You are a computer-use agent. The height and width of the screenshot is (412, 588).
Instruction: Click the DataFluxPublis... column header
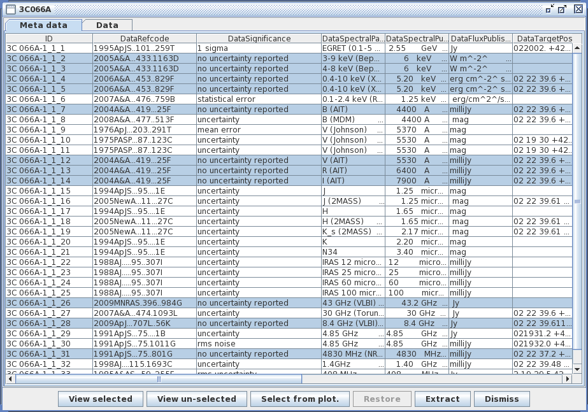(x=481, y=39)
